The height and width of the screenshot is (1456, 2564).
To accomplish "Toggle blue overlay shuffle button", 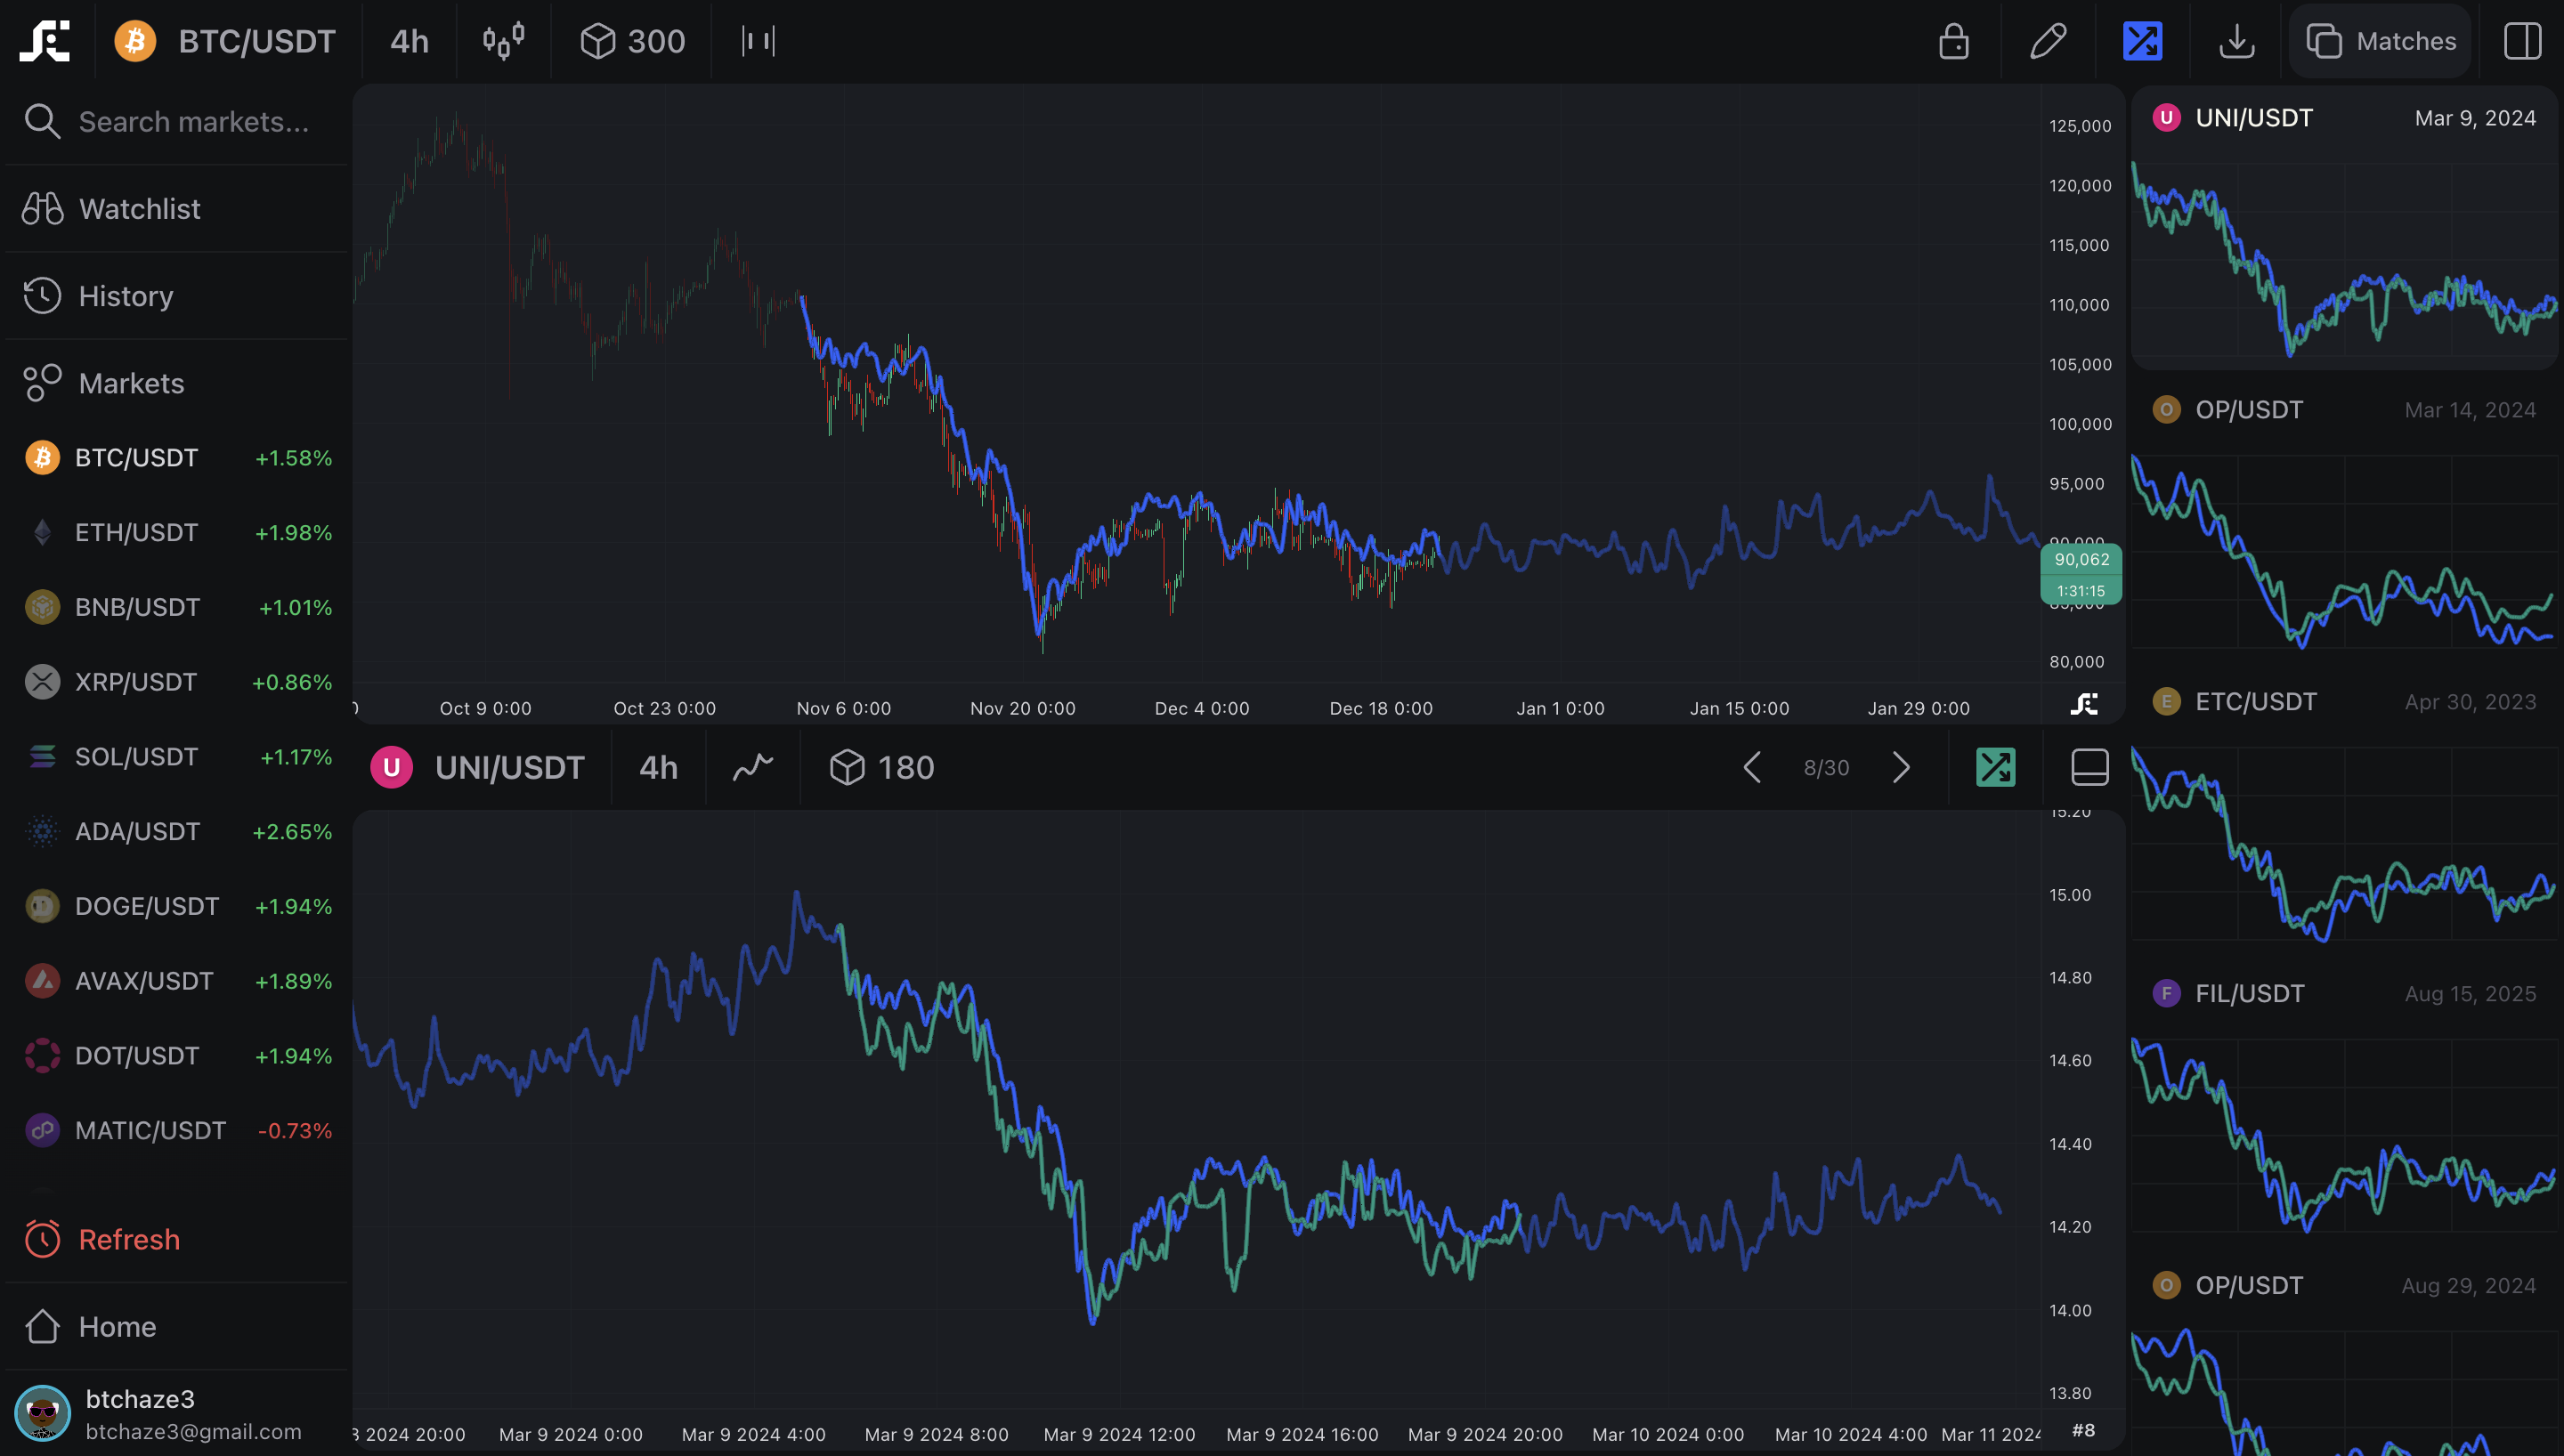I will coord(2142,41).
